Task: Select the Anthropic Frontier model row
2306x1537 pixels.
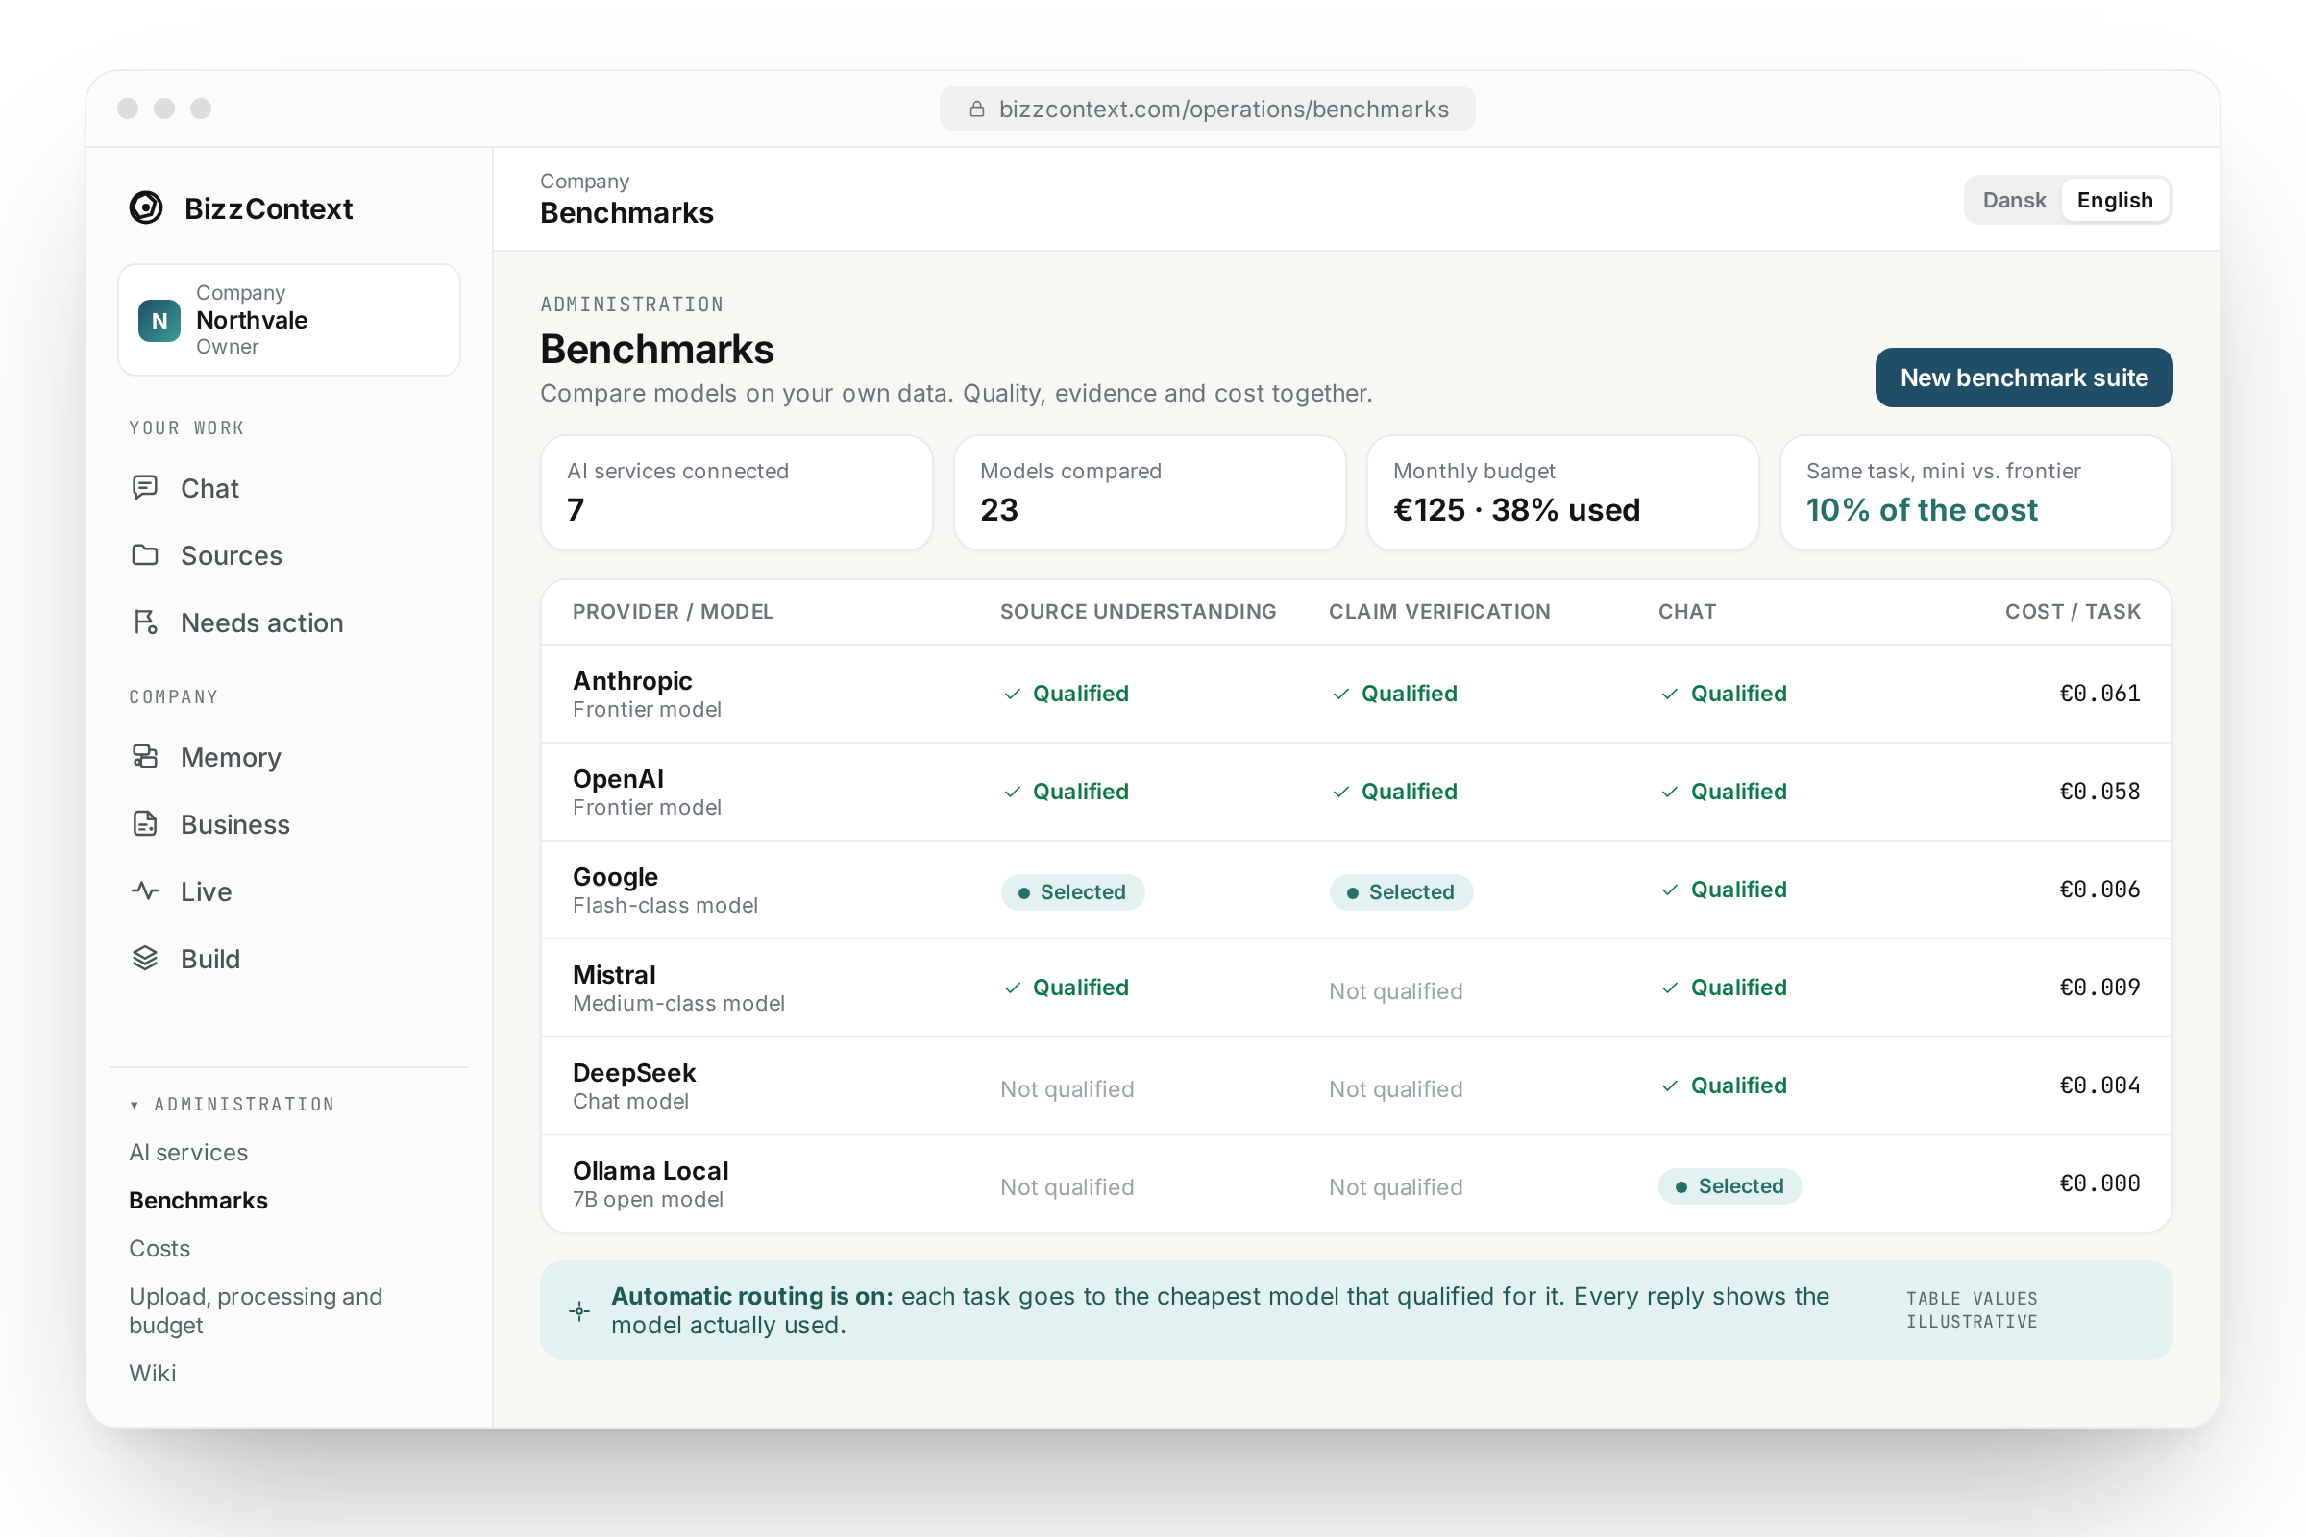Action: 1356,694
